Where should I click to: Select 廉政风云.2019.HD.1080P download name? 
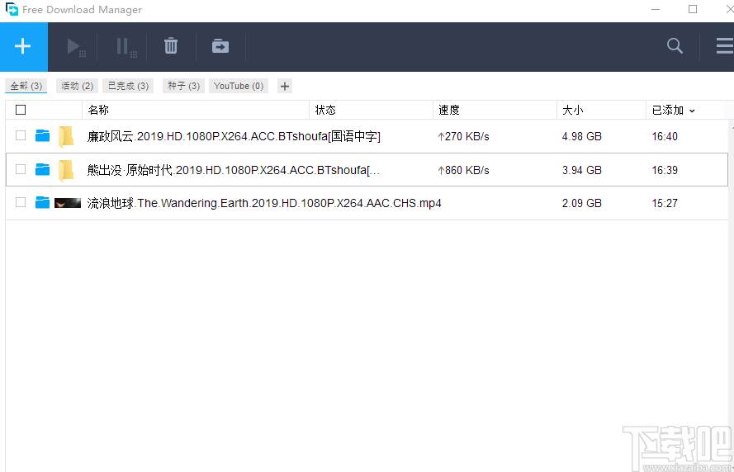pyautogui.click(x=234, y=136)
